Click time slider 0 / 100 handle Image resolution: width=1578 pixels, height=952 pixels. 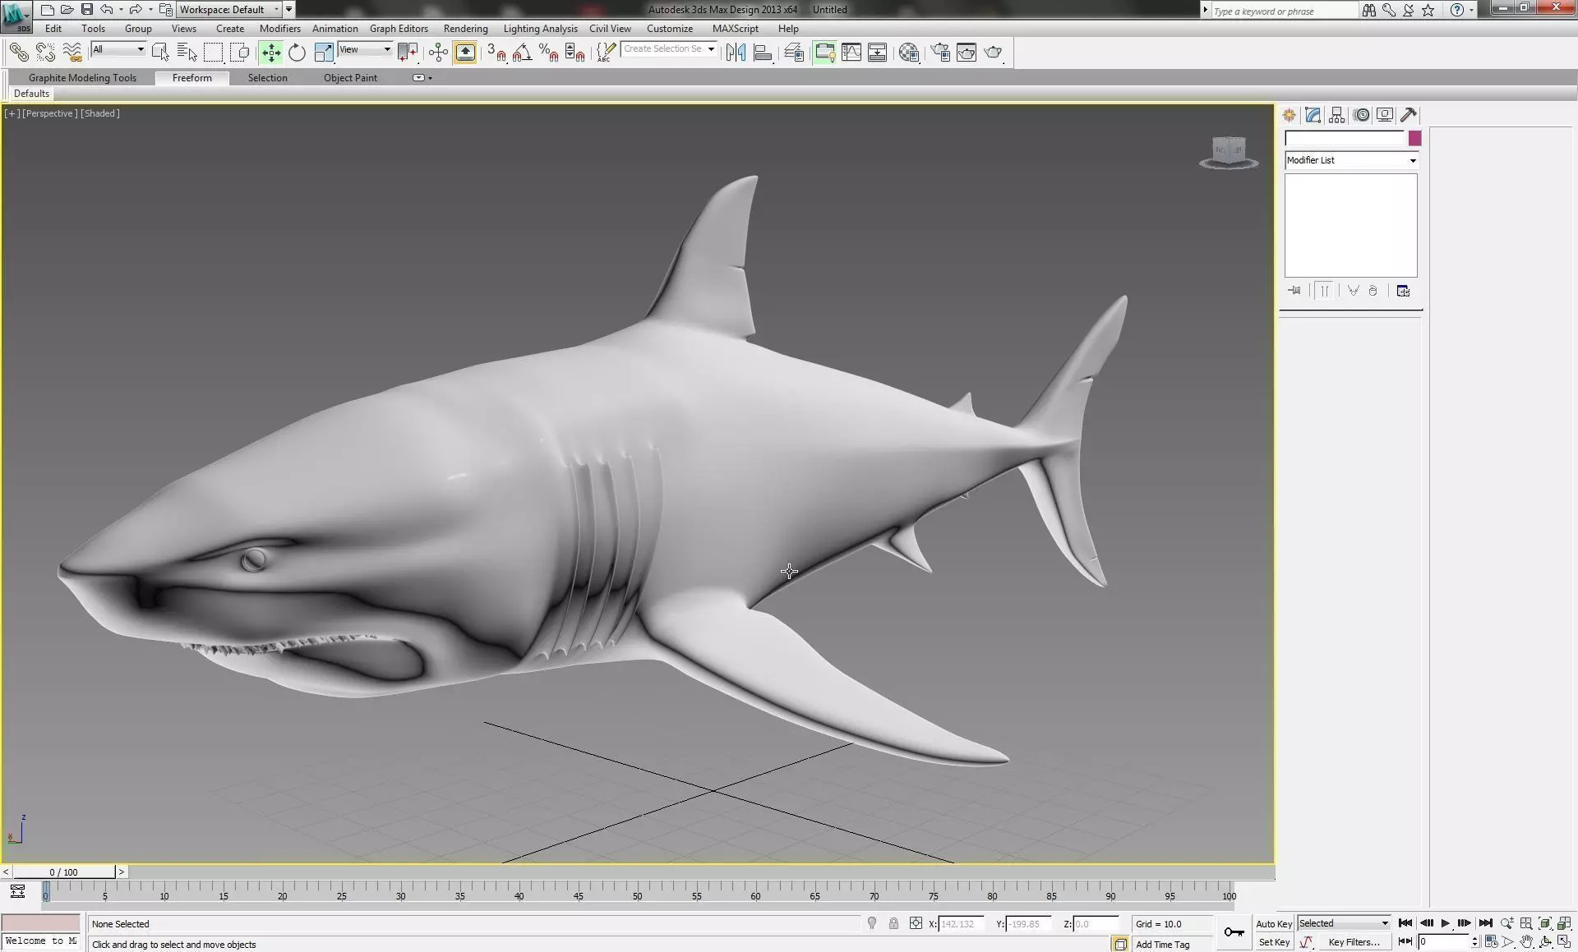pos(63,872)
